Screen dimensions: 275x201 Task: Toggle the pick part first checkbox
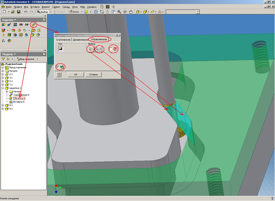[x=111, y=49]
